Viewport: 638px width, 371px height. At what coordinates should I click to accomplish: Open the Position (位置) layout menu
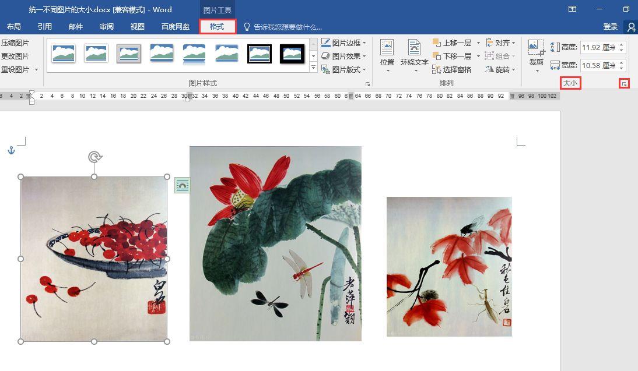[x=387, y=56]
